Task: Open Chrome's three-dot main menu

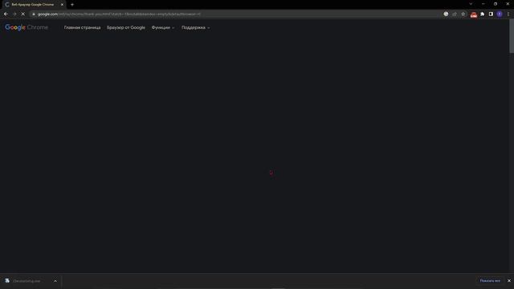Action: (x=508, y=14)
